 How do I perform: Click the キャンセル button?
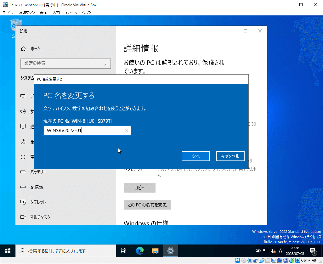tap(230, 156)
